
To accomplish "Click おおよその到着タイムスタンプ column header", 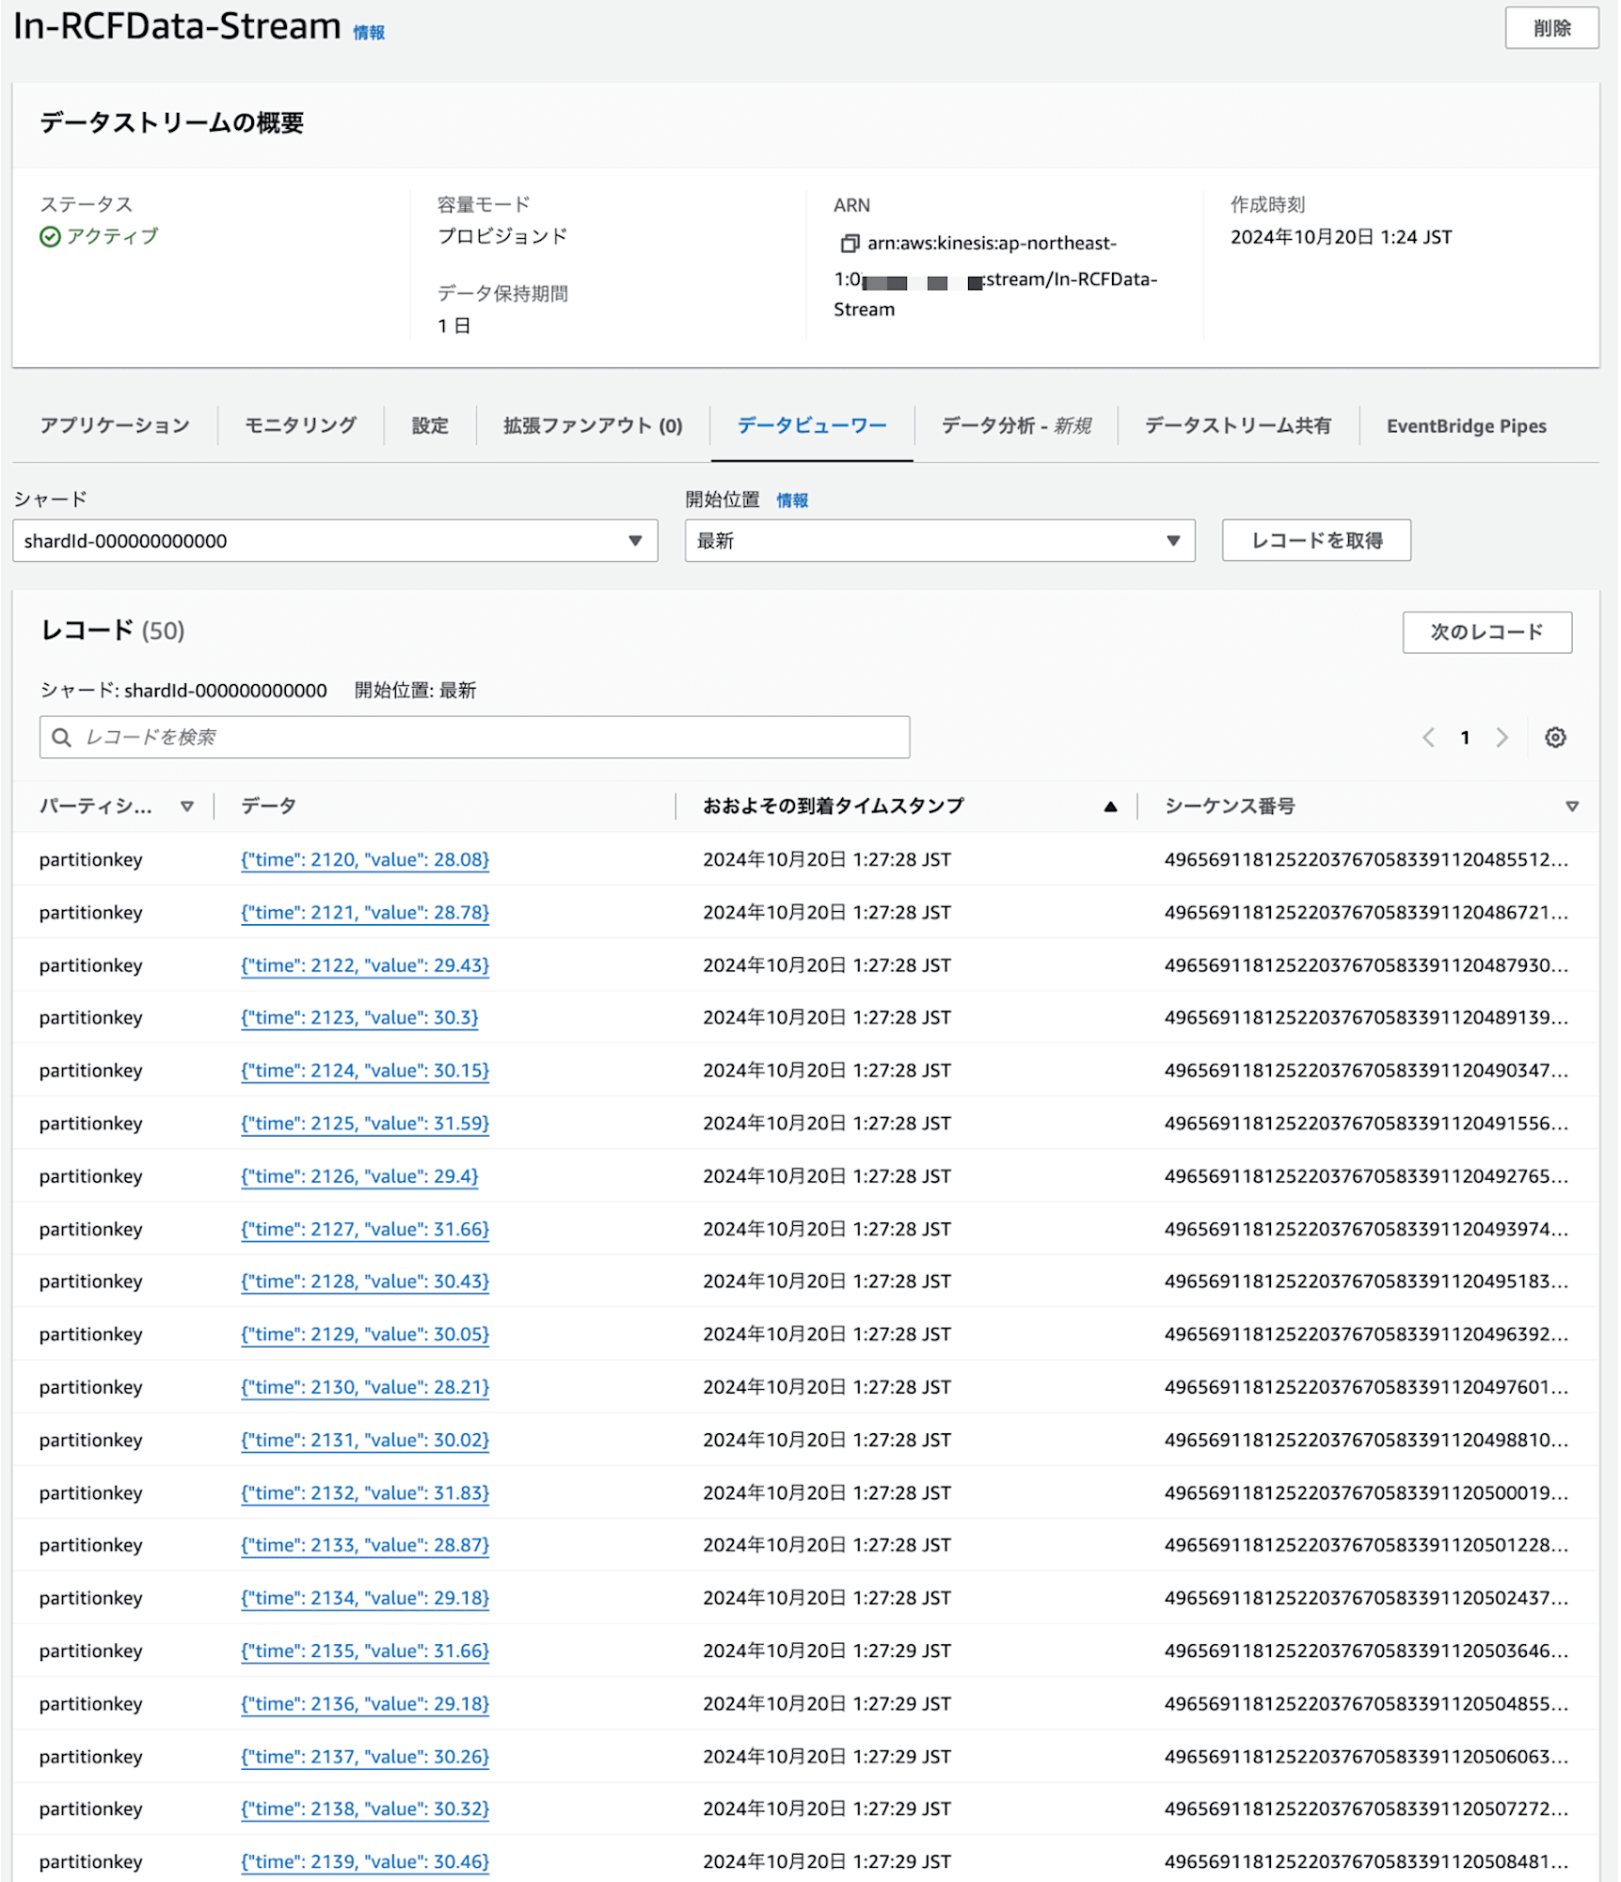I will (834, 807).
